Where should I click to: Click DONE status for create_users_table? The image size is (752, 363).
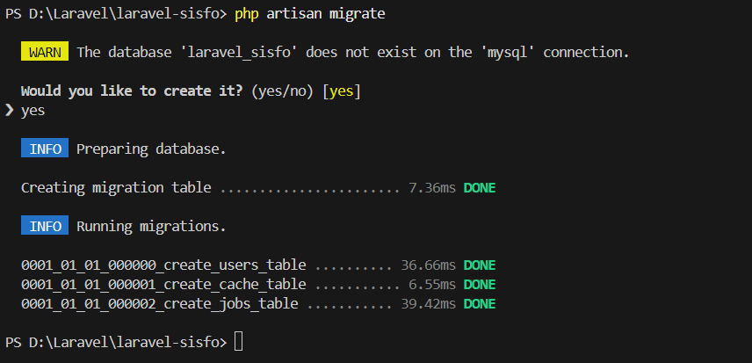480,265
